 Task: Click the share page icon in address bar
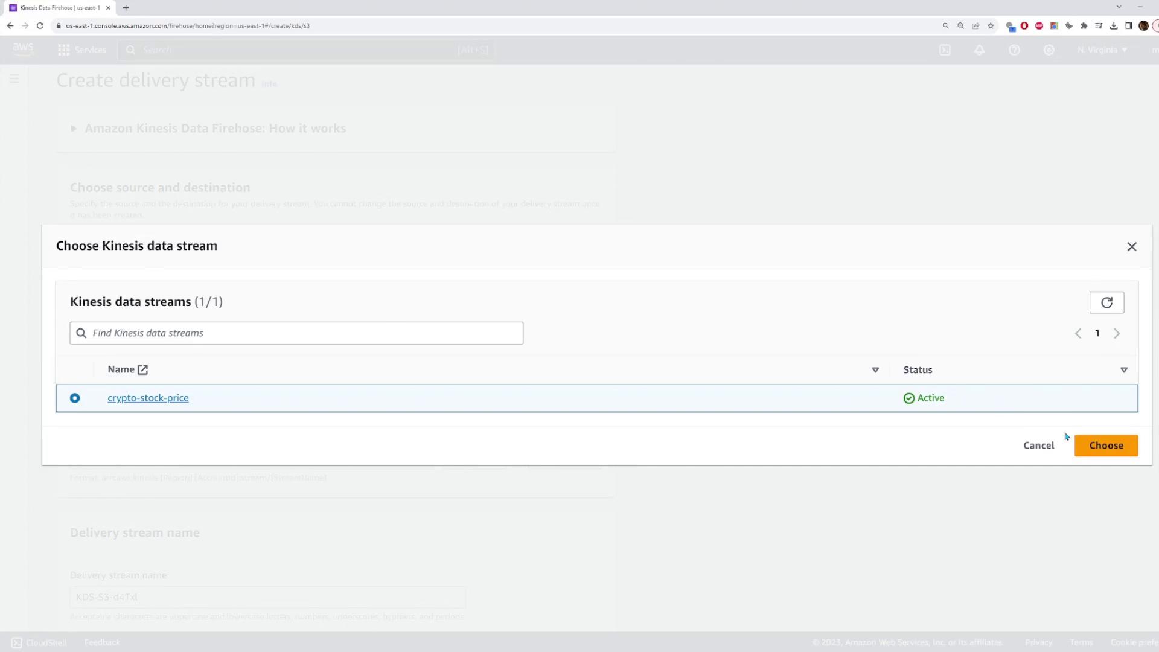click(x=975, y=26)
